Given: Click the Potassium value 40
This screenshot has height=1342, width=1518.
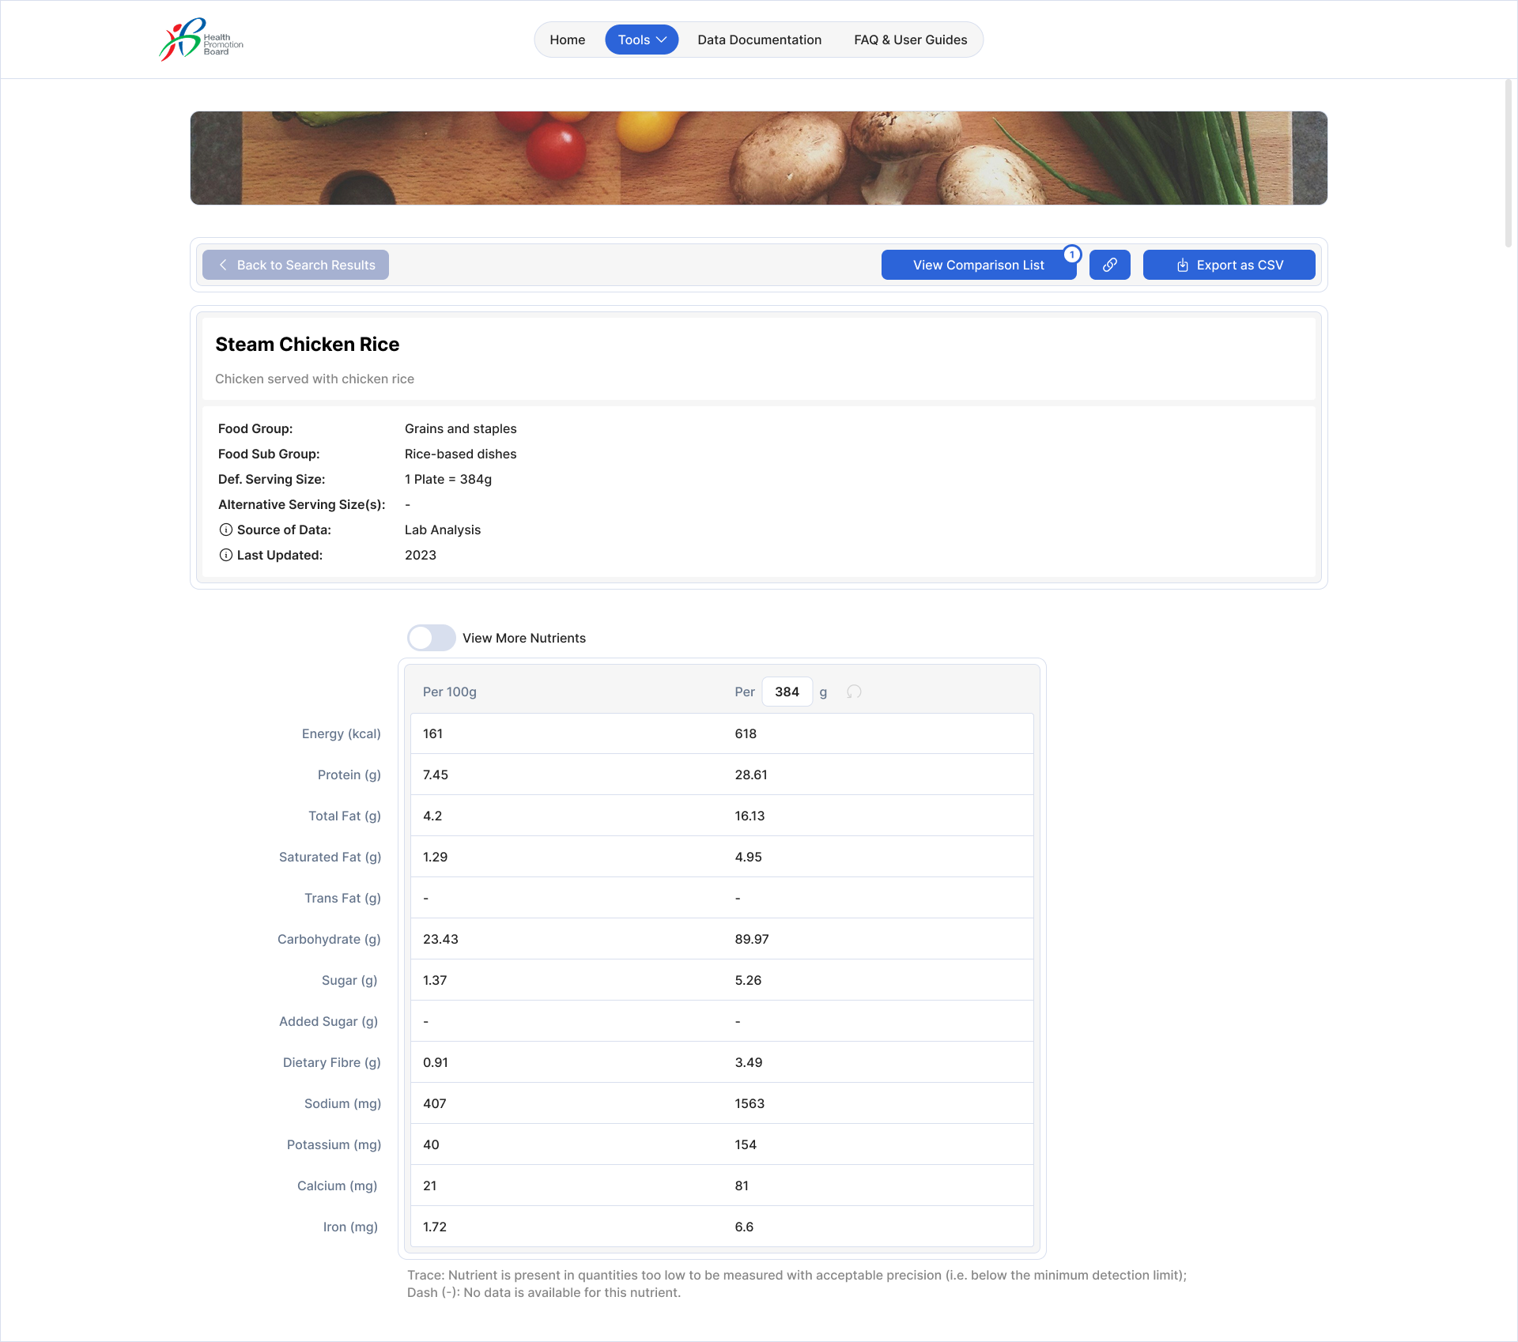Looking at the screenshot, I should (x=431, y=1144).
